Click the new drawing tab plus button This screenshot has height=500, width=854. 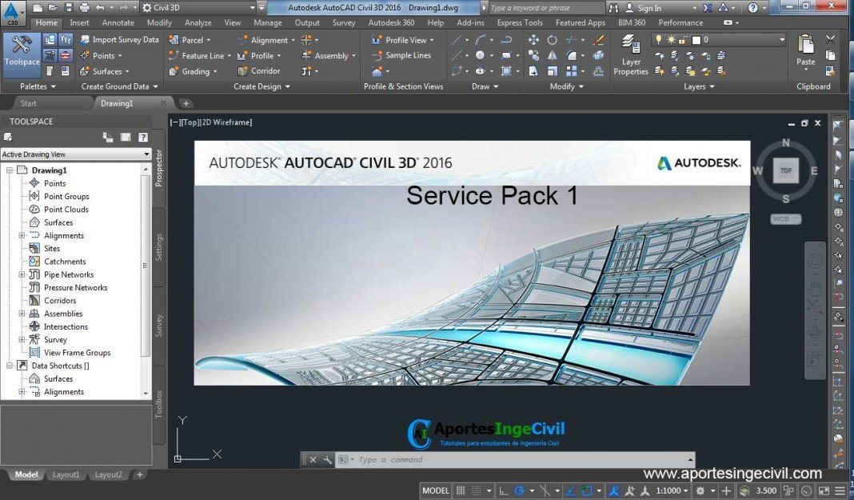[x=186, y=103]
